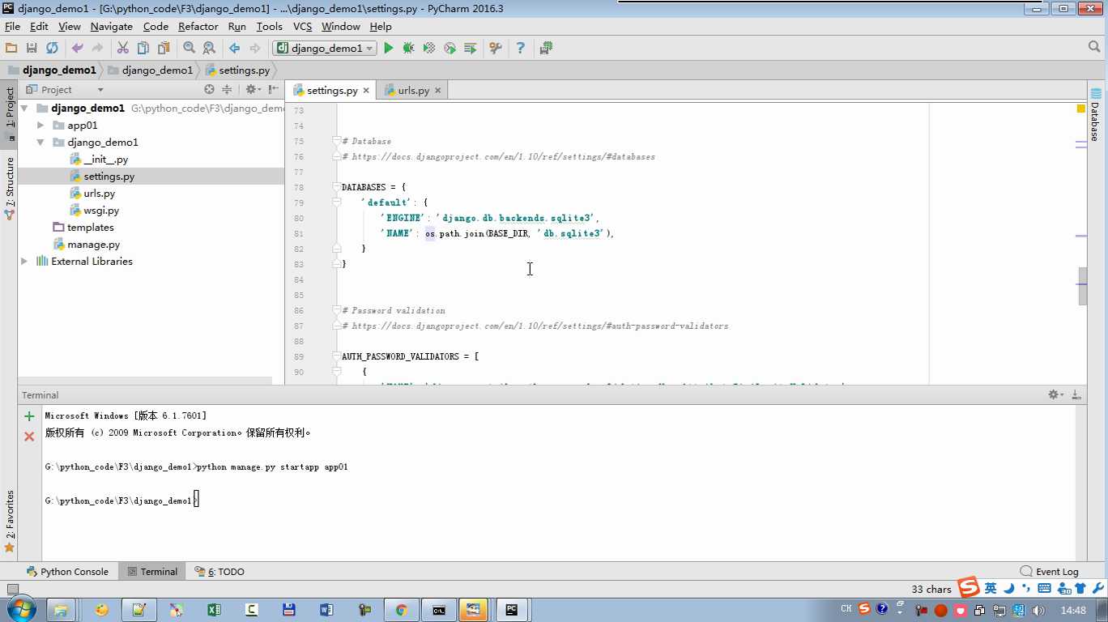1108x622 pixels.
Task: Click Collapse All in Project panel
Action: click(x=227, y=90)
